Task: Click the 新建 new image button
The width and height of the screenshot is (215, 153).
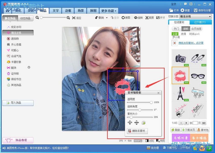Action: tap(185, 10)
